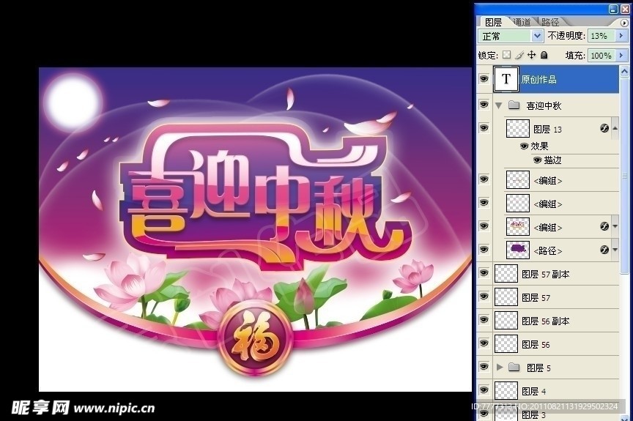Click the 100% fill value field
The width and height of the screenshot is (633, 421).
point(602,55)
